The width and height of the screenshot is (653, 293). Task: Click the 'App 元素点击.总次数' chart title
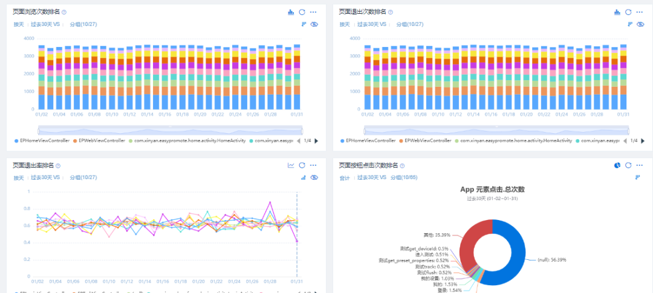pos(492,189)
